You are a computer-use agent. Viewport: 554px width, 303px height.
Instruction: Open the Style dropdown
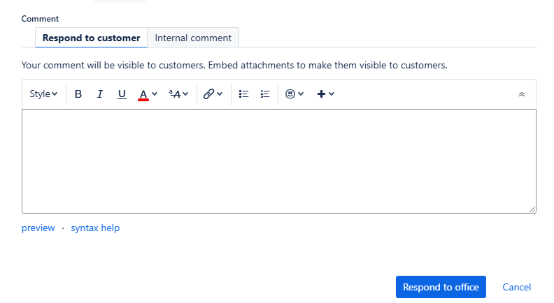click(x=43, y=94)
